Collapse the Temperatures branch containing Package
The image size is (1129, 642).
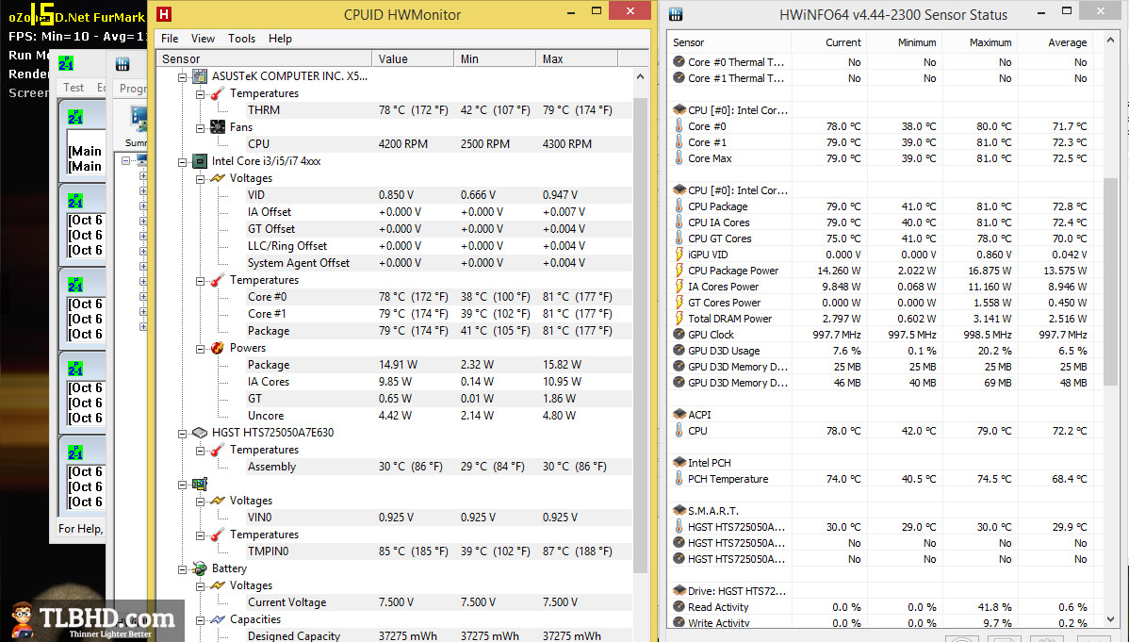click(x=200, y=280)
